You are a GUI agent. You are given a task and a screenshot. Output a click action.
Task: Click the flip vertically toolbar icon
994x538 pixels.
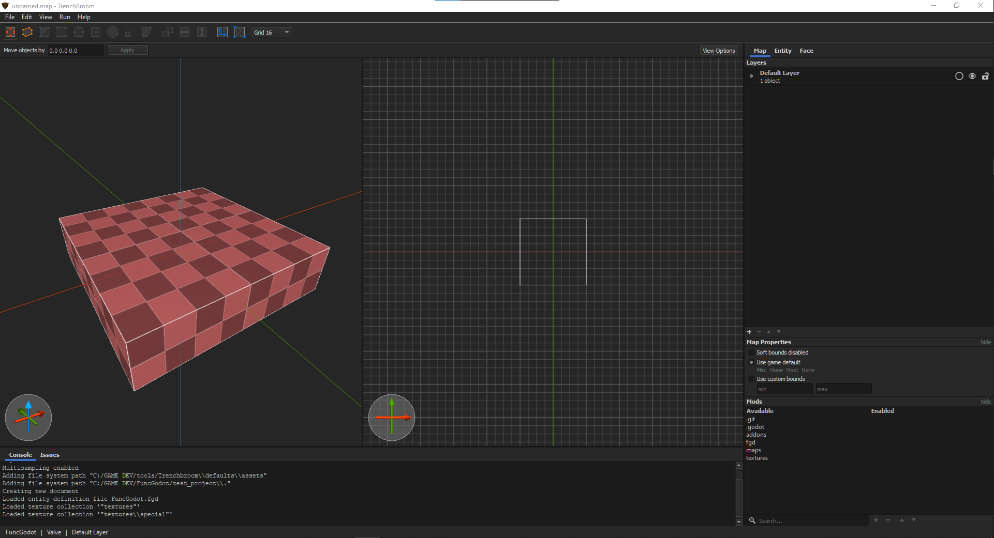point(202,32)
